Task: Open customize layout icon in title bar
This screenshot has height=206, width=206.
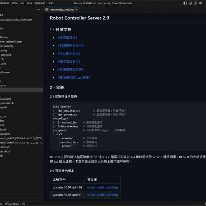Action: coord(201,3)
